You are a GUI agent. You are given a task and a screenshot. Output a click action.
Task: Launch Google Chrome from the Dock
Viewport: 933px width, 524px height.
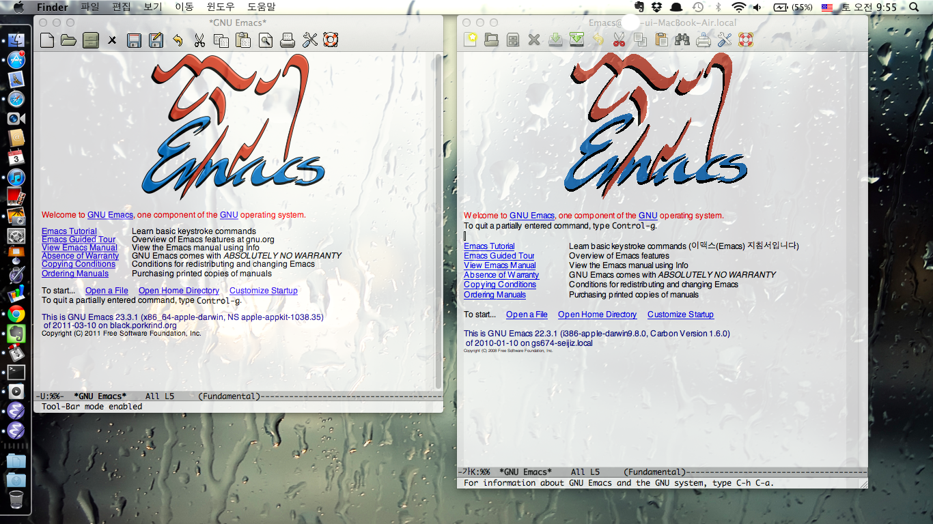pyautogui.click(x=16, y=315)
